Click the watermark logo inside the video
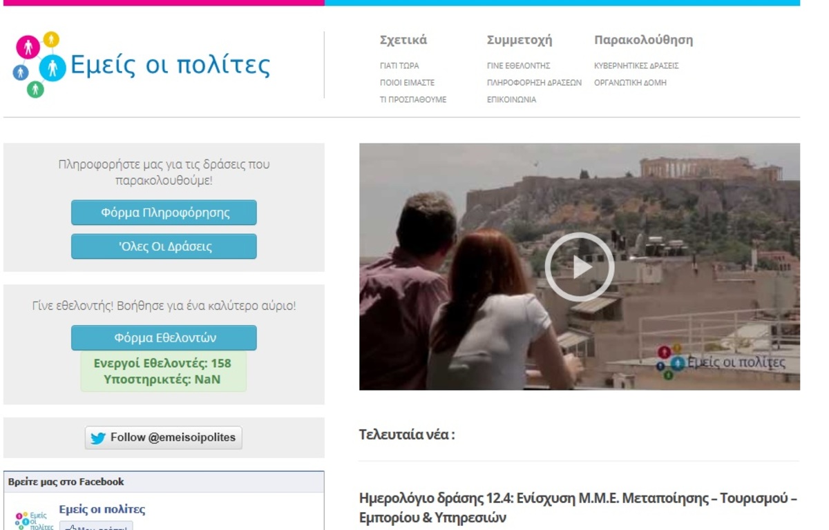Image resolution: width=829 pixels, height=530 pixels. click(x=721, y=362)
